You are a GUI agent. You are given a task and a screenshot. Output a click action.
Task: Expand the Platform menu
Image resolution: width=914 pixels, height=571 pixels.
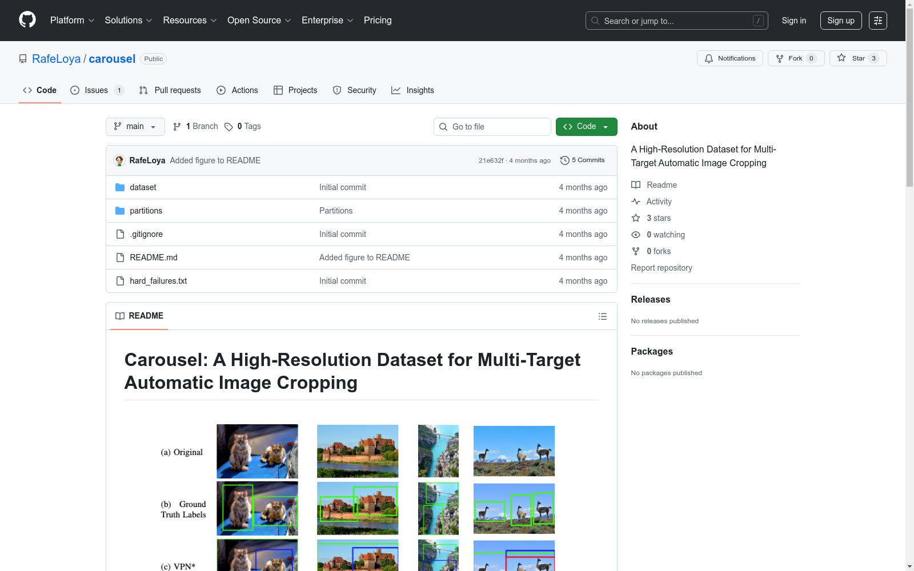tap(72, 21)
